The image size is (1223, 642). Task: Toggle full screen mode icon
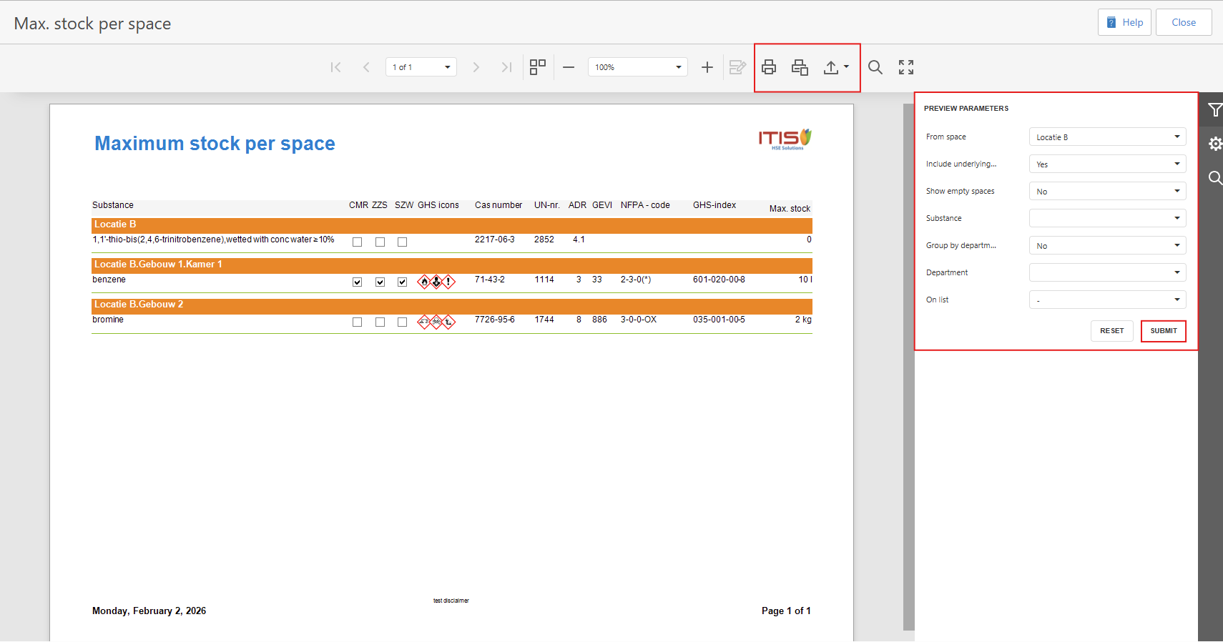pos(906,67)
